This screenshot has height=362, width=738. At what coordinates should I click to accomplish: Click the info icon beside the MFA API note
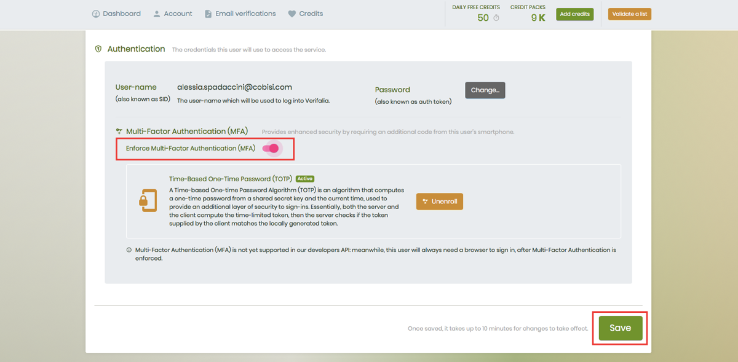tap(129, 250)
